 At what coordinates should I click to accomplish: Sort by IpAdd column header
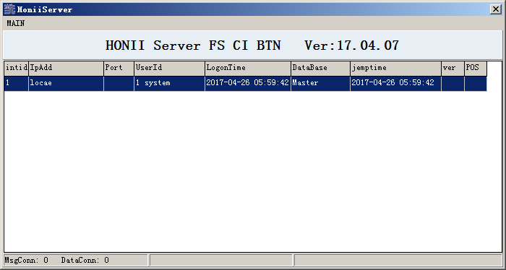tap(67, 69)
